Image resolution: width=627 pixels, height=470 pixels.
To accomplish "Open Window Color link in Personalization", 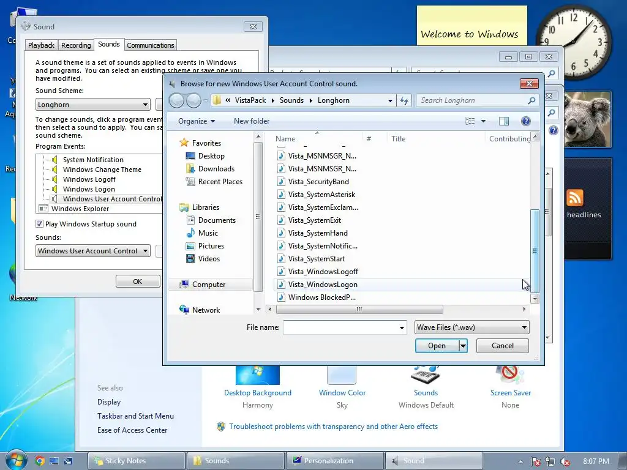I will pyautogui.click(x=342, y=393).
